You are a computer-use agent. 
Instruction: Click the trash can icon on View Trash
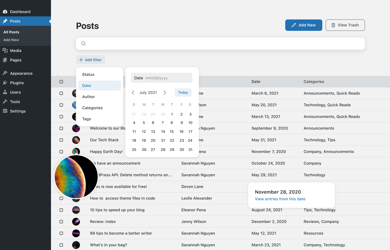tap(333, 25)
